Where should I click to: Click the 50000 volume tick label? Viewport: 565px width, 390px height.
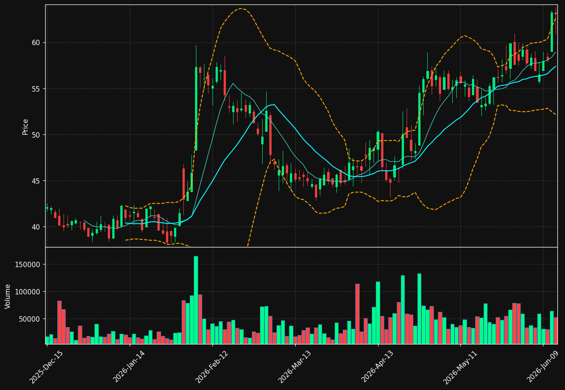30,319
